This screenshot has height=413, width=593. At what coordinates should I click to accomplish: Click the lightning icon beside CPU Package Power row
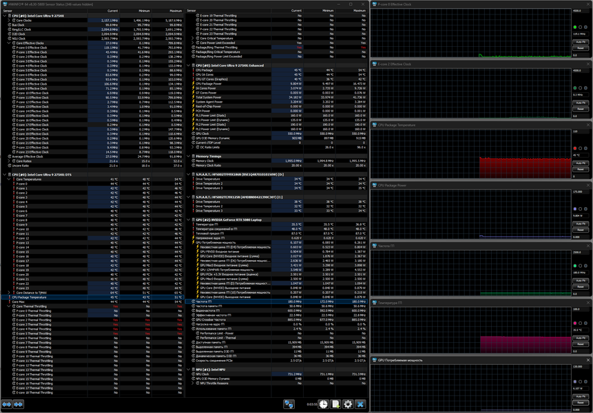coord(194,83)
